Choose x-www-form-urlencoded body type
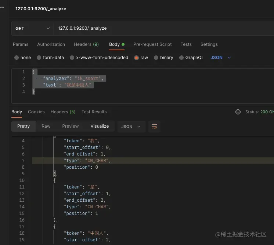Viewport: 274px width, 245px height. [x=72, y=58]
